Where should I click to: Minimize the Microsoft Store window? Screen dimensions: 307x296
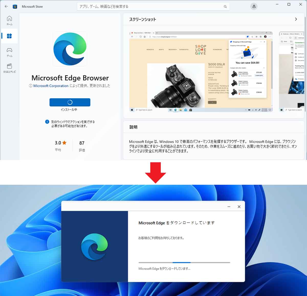(277, 4)
